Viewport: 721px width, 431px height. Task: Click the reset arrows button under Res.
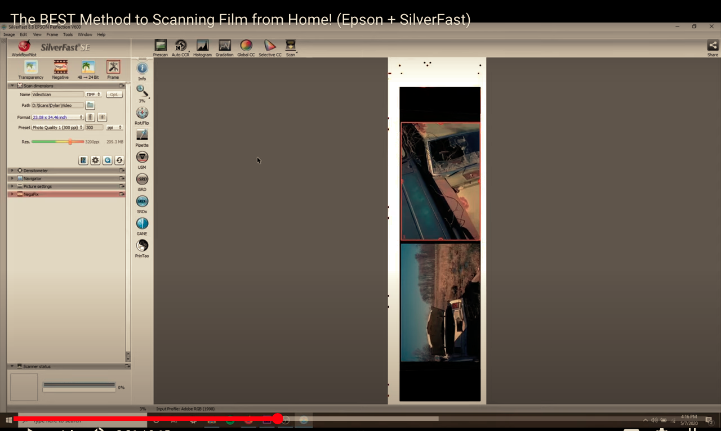[119, 160]
